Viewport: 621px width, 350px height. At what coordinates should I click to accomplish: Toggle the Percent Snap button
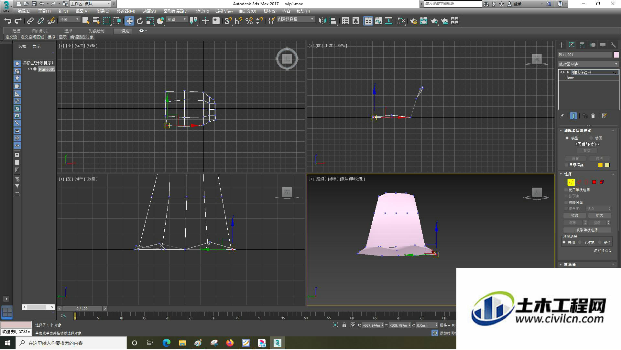click(x=249, y=21)
